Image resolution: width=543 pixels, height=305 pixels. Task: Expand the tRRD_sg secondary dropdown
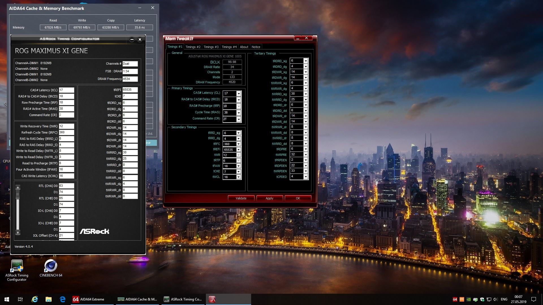click(x=239, y=133)
